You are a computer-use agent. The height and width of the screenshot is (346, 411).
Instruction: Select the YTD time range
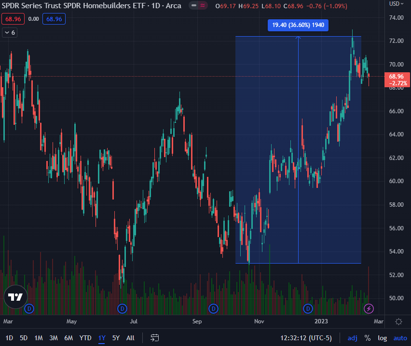(85, 338)
